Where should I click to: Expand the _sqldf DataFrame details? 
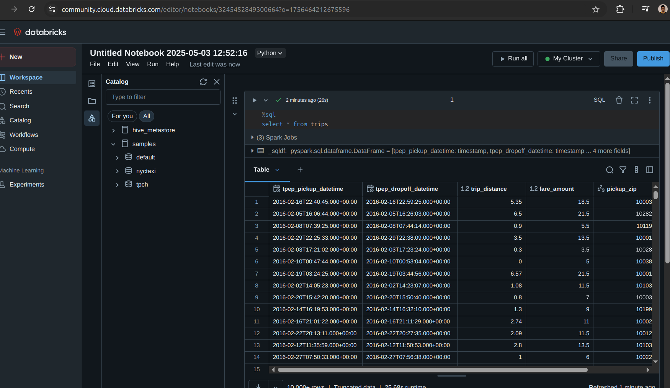point(252,151)
